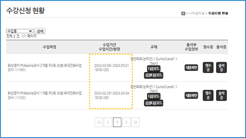Screen dimensions: 246x138
Task: Open the 출석증 certificate for the 1개월 course
Action: [221, 95]
